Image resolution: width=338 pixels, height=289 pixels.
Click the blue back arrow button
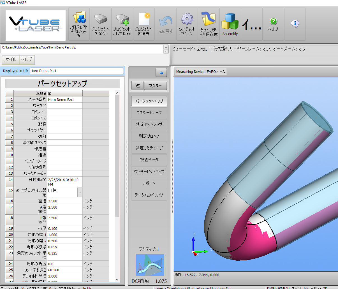point(161,73)
